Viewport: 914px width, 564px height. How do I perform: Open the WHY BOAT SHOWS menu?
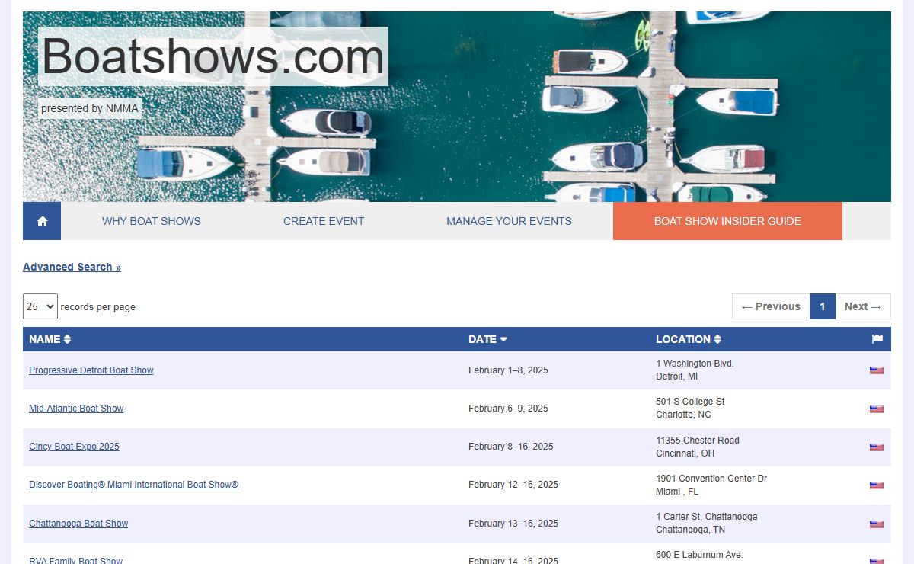point(152,221)
